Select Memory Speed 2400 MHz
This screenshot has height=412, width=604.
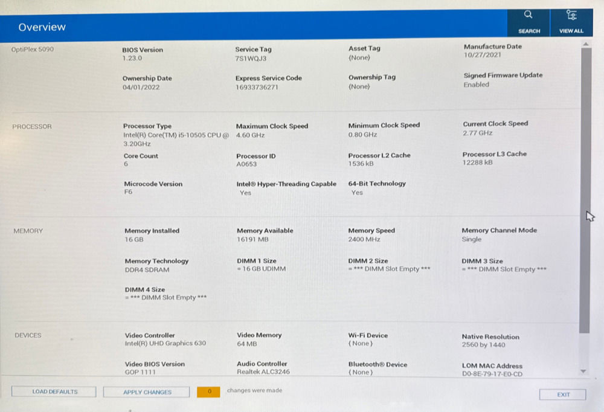coord(364,239)
